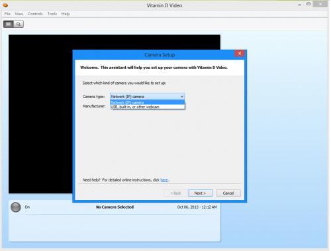This screenshot has width=331, height=251.
Task: Open the Help menu
Action: pyautogui.click(x=66, y=14)
